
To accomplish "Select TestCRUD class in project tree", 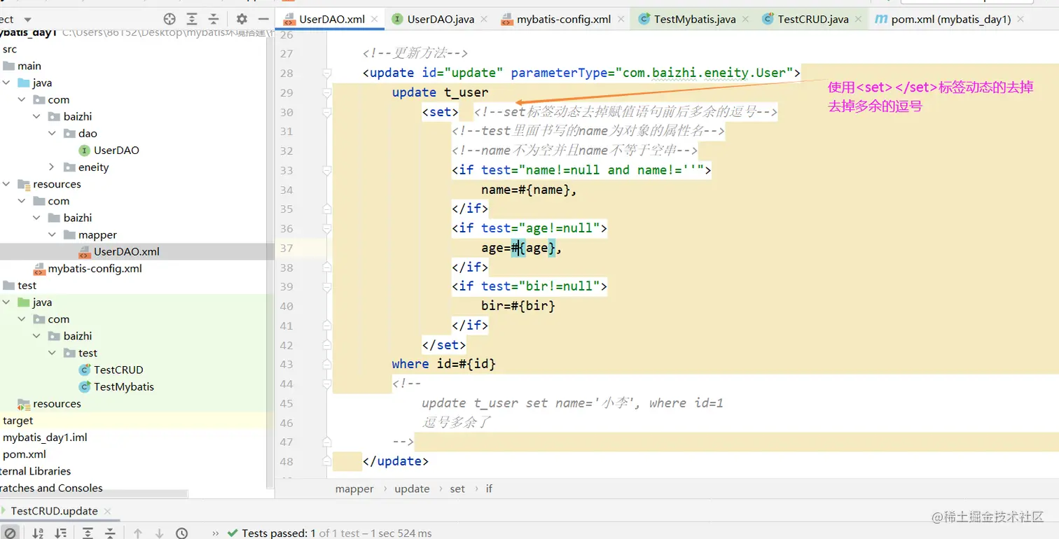I will tap(111, 370).
